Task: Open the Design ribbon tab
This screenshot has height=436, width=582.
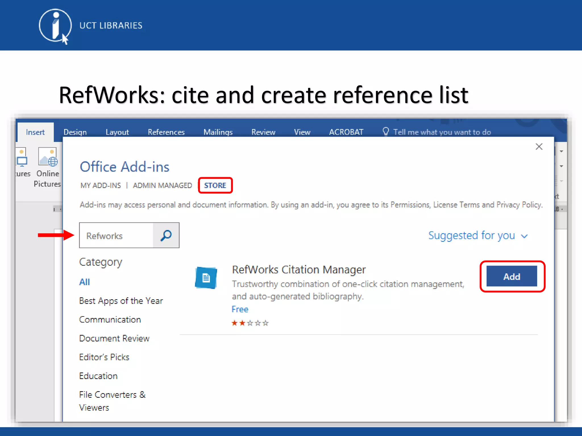Action: (75, 132)
